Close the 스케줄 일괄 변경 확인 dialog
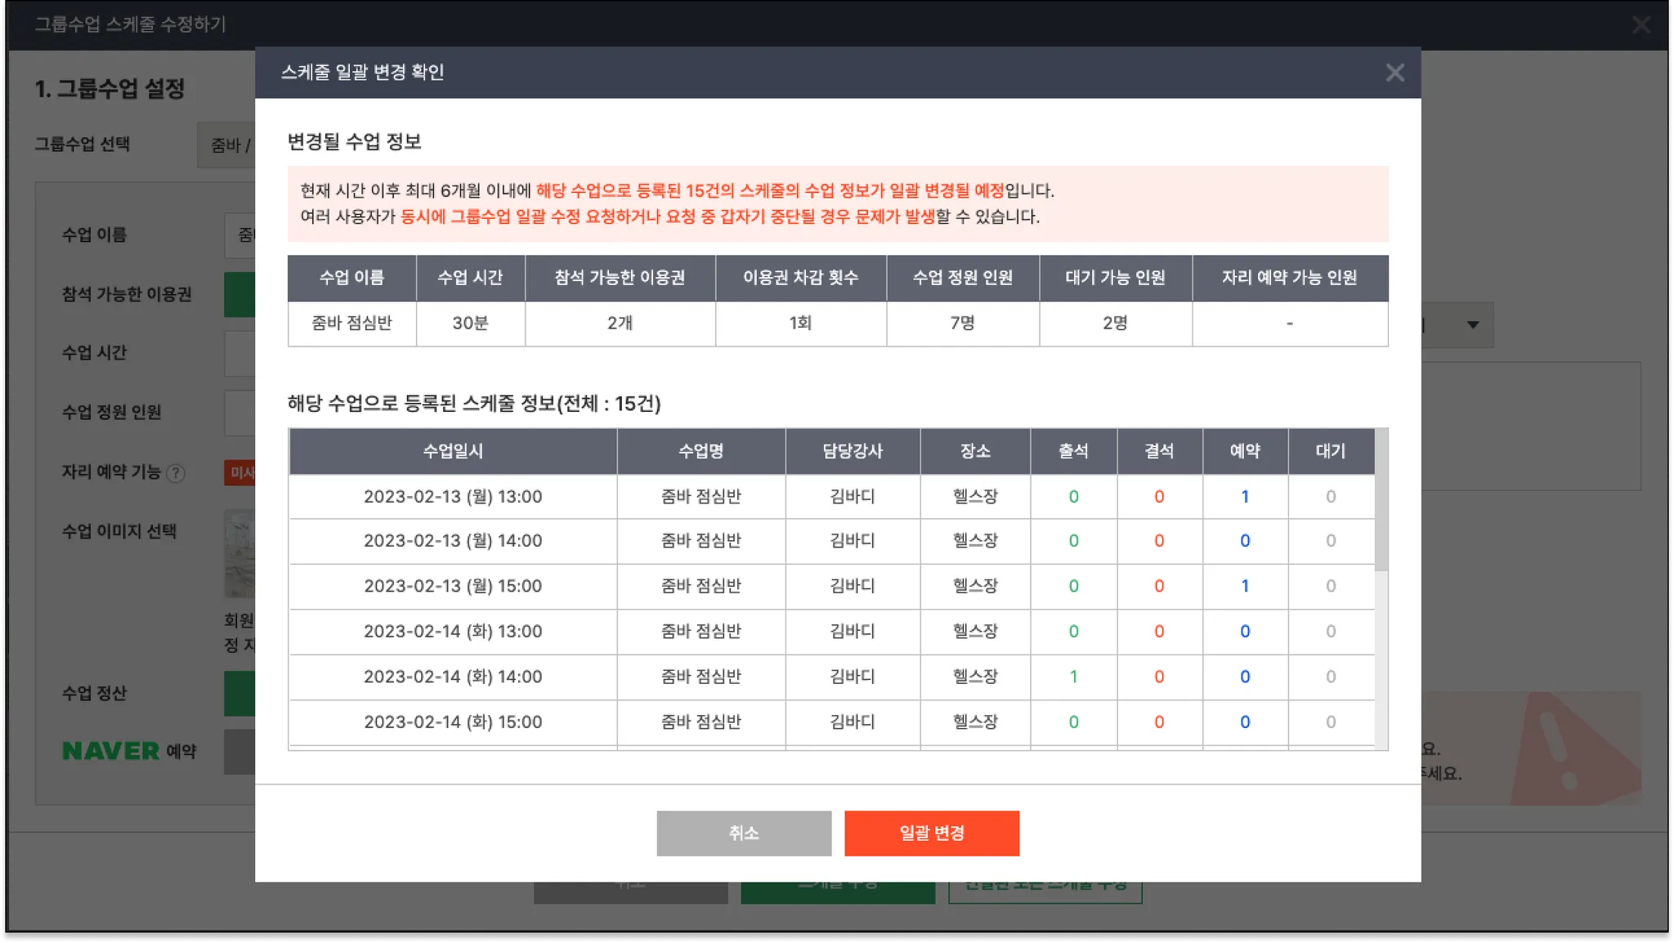 1394,73
